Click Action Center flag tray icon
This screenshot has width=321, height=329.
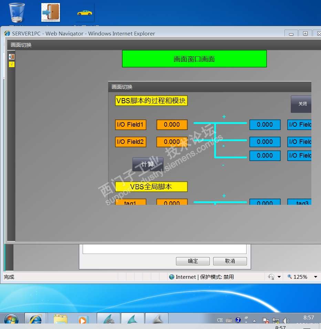266,321
